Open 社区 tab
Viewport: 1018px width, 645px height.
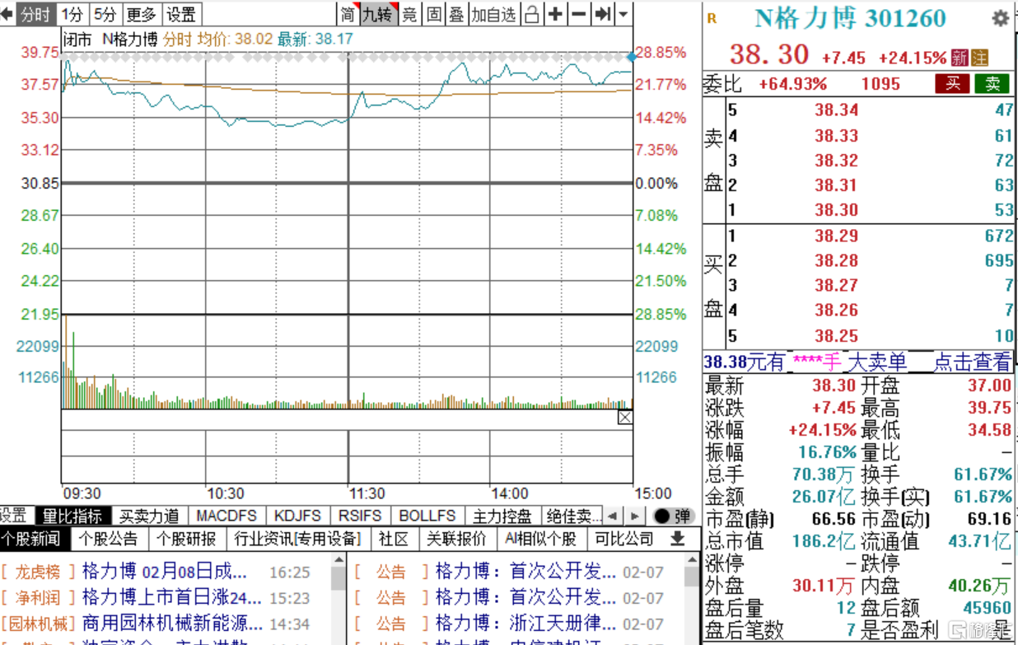coord(394,539)
